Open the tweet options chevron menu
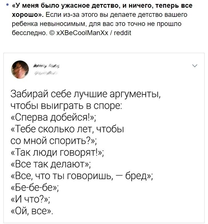Image resolution: width=208 pixels, height=224 pixels. (195, 66)
